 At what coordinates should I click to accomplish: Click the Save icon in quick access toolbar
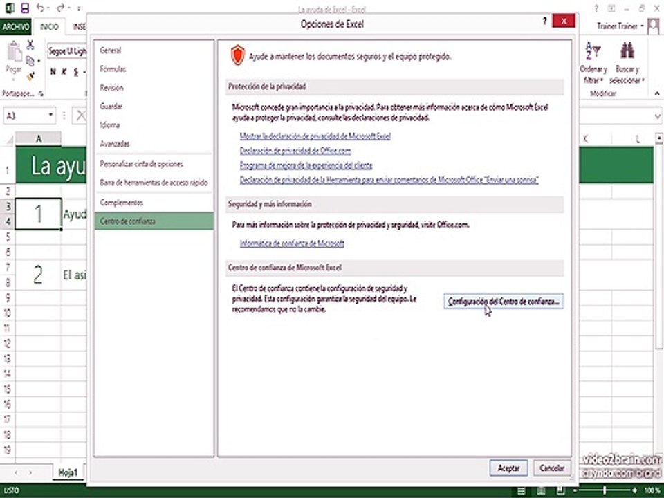[x=25, y=8]
